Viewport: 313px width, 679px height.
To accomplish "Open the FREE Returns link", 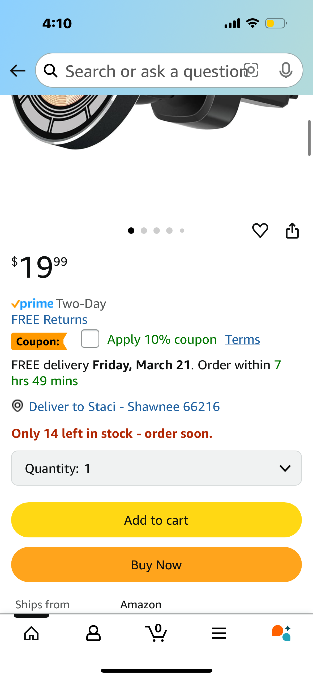I will coord(49,319).
